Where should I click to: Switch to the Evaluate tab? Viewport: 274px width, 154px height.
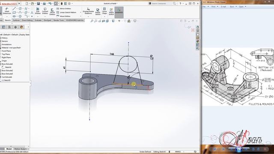[38, 20]
